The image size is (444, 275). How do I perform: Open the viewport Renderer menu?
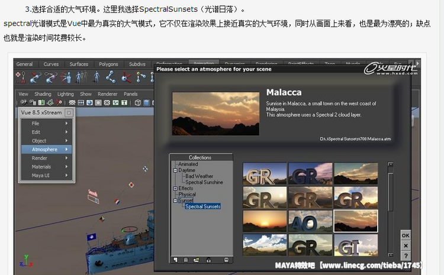tap(107, 94)
